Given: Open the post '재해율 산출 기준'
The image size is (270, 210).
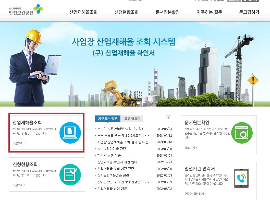Looking at the screenshot, I should tap(109, 156).
